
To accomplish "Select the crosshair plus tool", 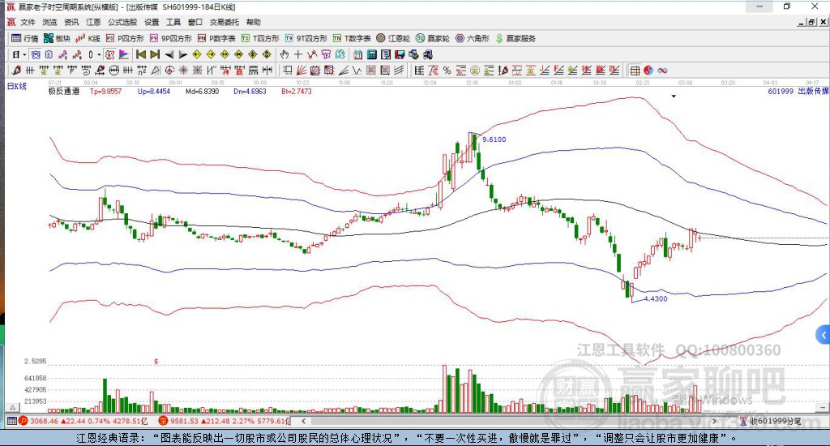I will [x=298, y=54].
